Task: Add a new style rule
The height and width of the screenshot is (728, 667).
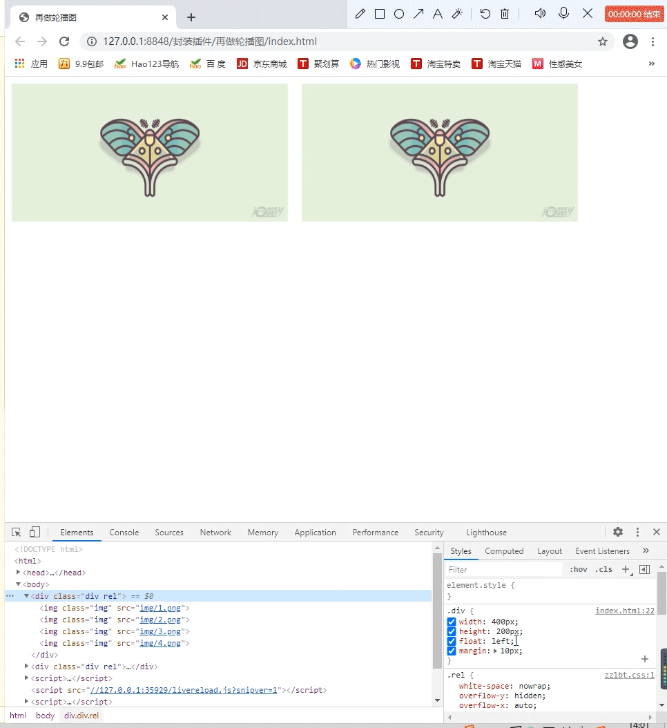Action: tap(626, 569)
